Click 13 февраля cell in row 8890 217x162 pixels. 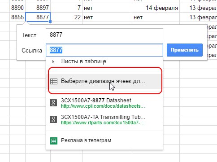tap(198, 8)
